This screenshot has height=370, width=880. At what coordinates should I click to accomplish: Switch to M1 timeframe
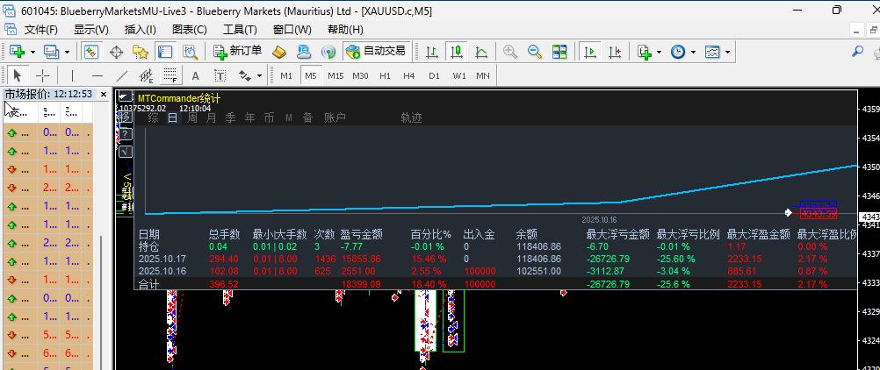coord(286,75)
